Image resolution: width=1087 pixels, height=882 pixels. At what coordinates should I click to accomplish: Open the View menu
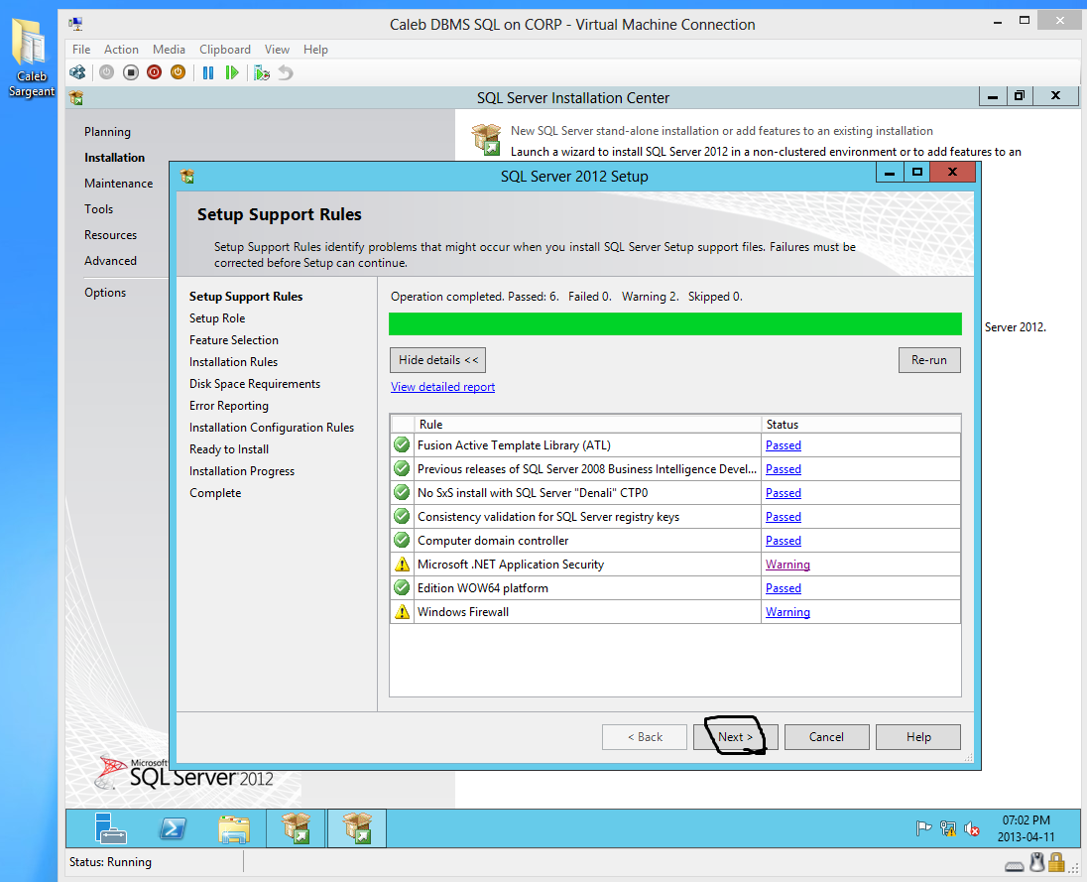click(277, 50)
